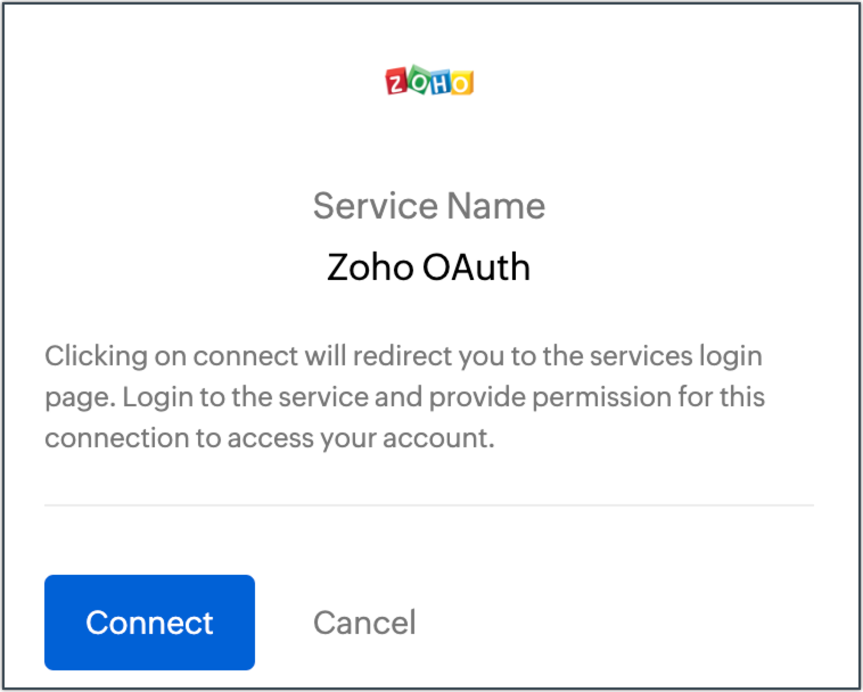Click the word 'OAuth' in service title
The image size is (863, 692).
(476, 266)
